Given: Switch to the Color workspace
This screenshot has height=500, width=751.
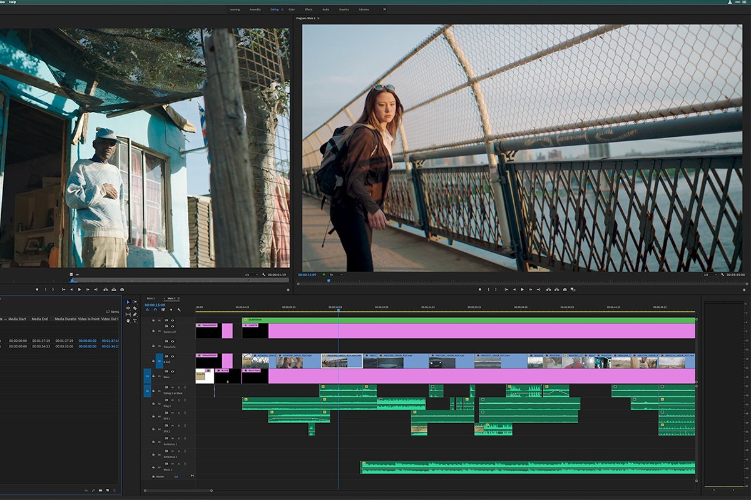Looking at the screenshot, I should [292, 9].
